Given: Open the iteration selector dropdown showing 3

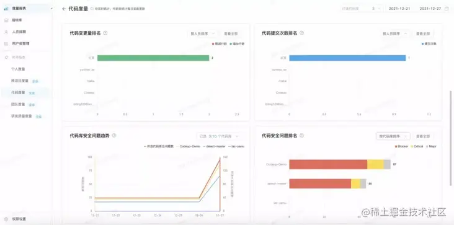Looking at the screenshot, I should tap(362, 9).
